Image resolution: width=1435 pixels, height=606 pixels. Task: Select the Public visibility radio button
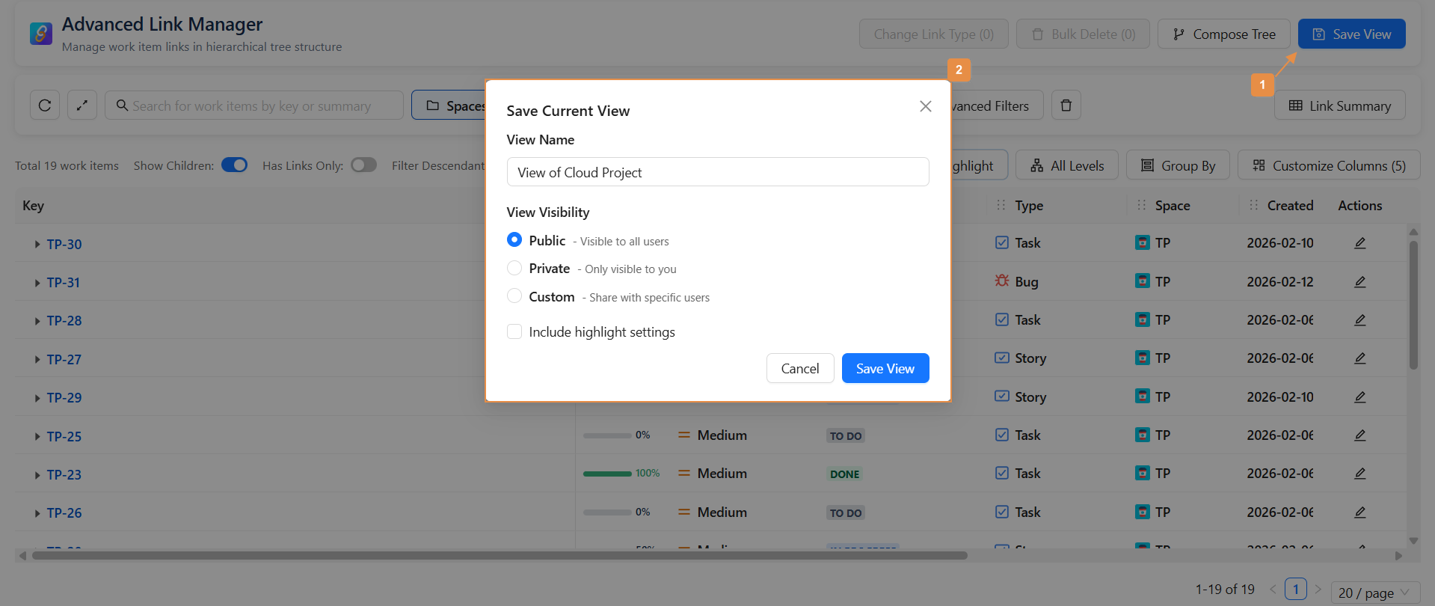514,239
